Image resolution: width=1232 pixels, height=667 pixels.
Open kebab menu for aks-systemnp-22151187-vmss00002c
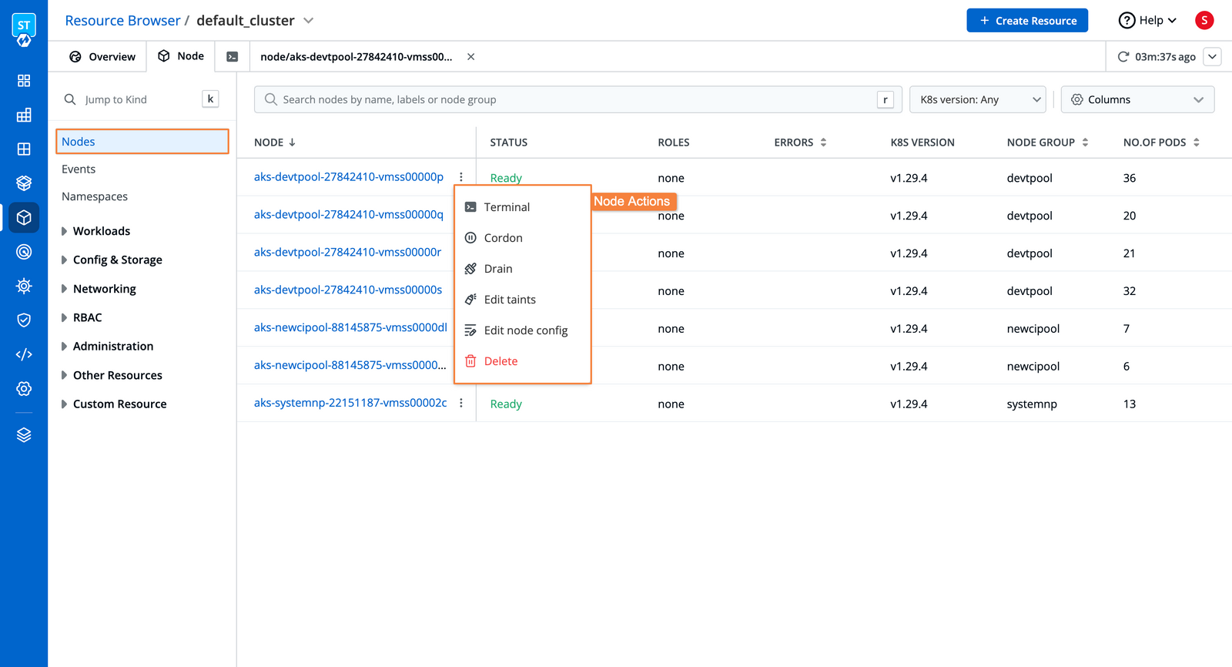pos(461,404)
